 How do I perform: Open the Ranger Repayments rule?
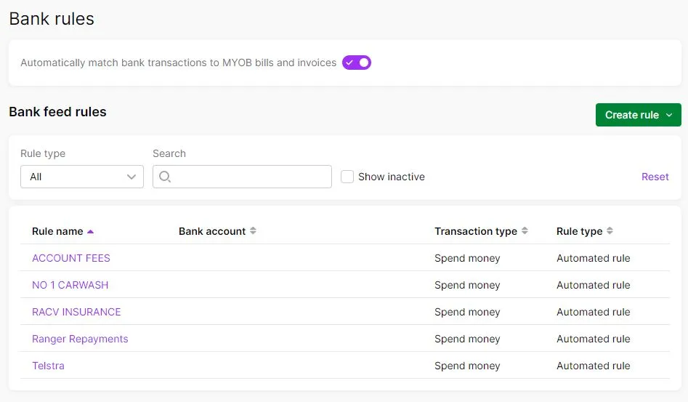pyautogui.click(x=80, y=339)
